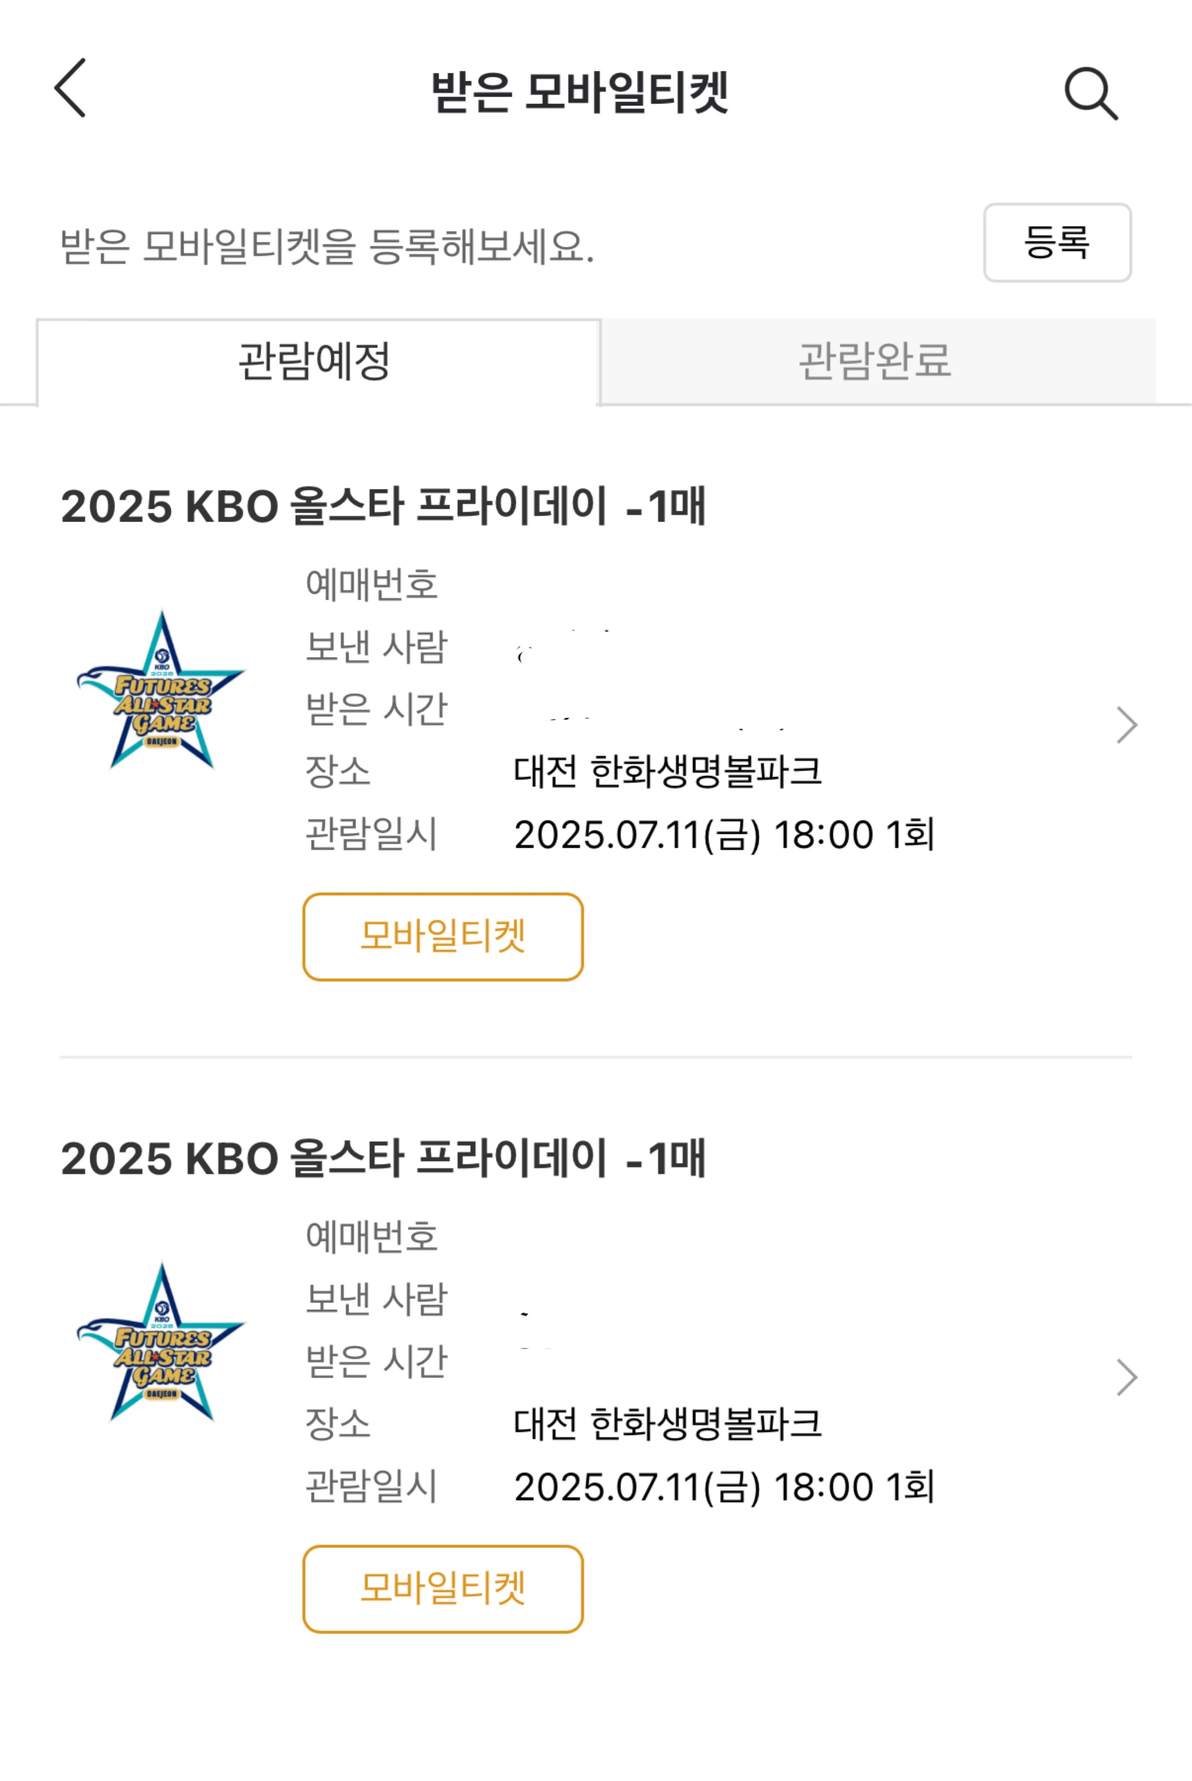Tap first Futures All-Star Game logo
The image size is (1192, 1781).
[x=161, y=690]
